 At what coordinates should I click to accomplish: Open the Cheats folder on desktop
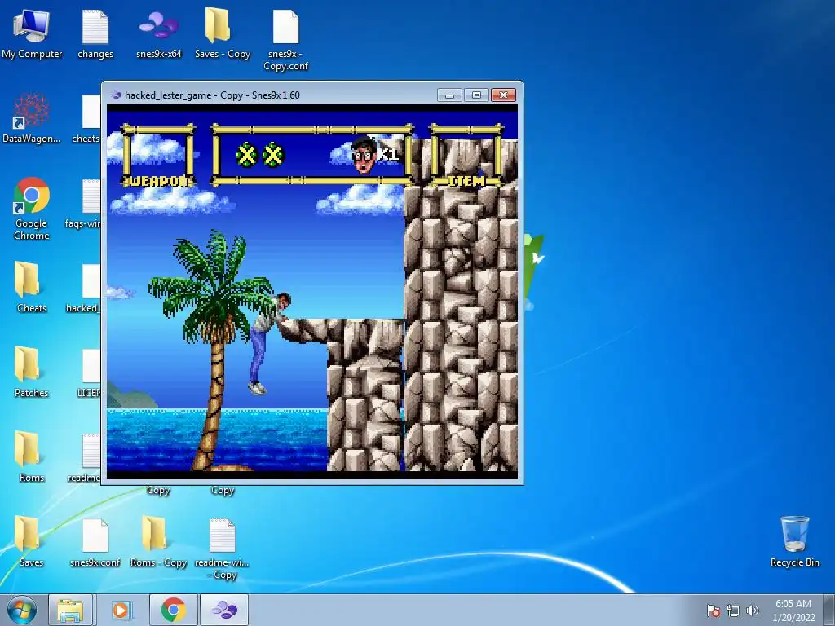point(32,288)
